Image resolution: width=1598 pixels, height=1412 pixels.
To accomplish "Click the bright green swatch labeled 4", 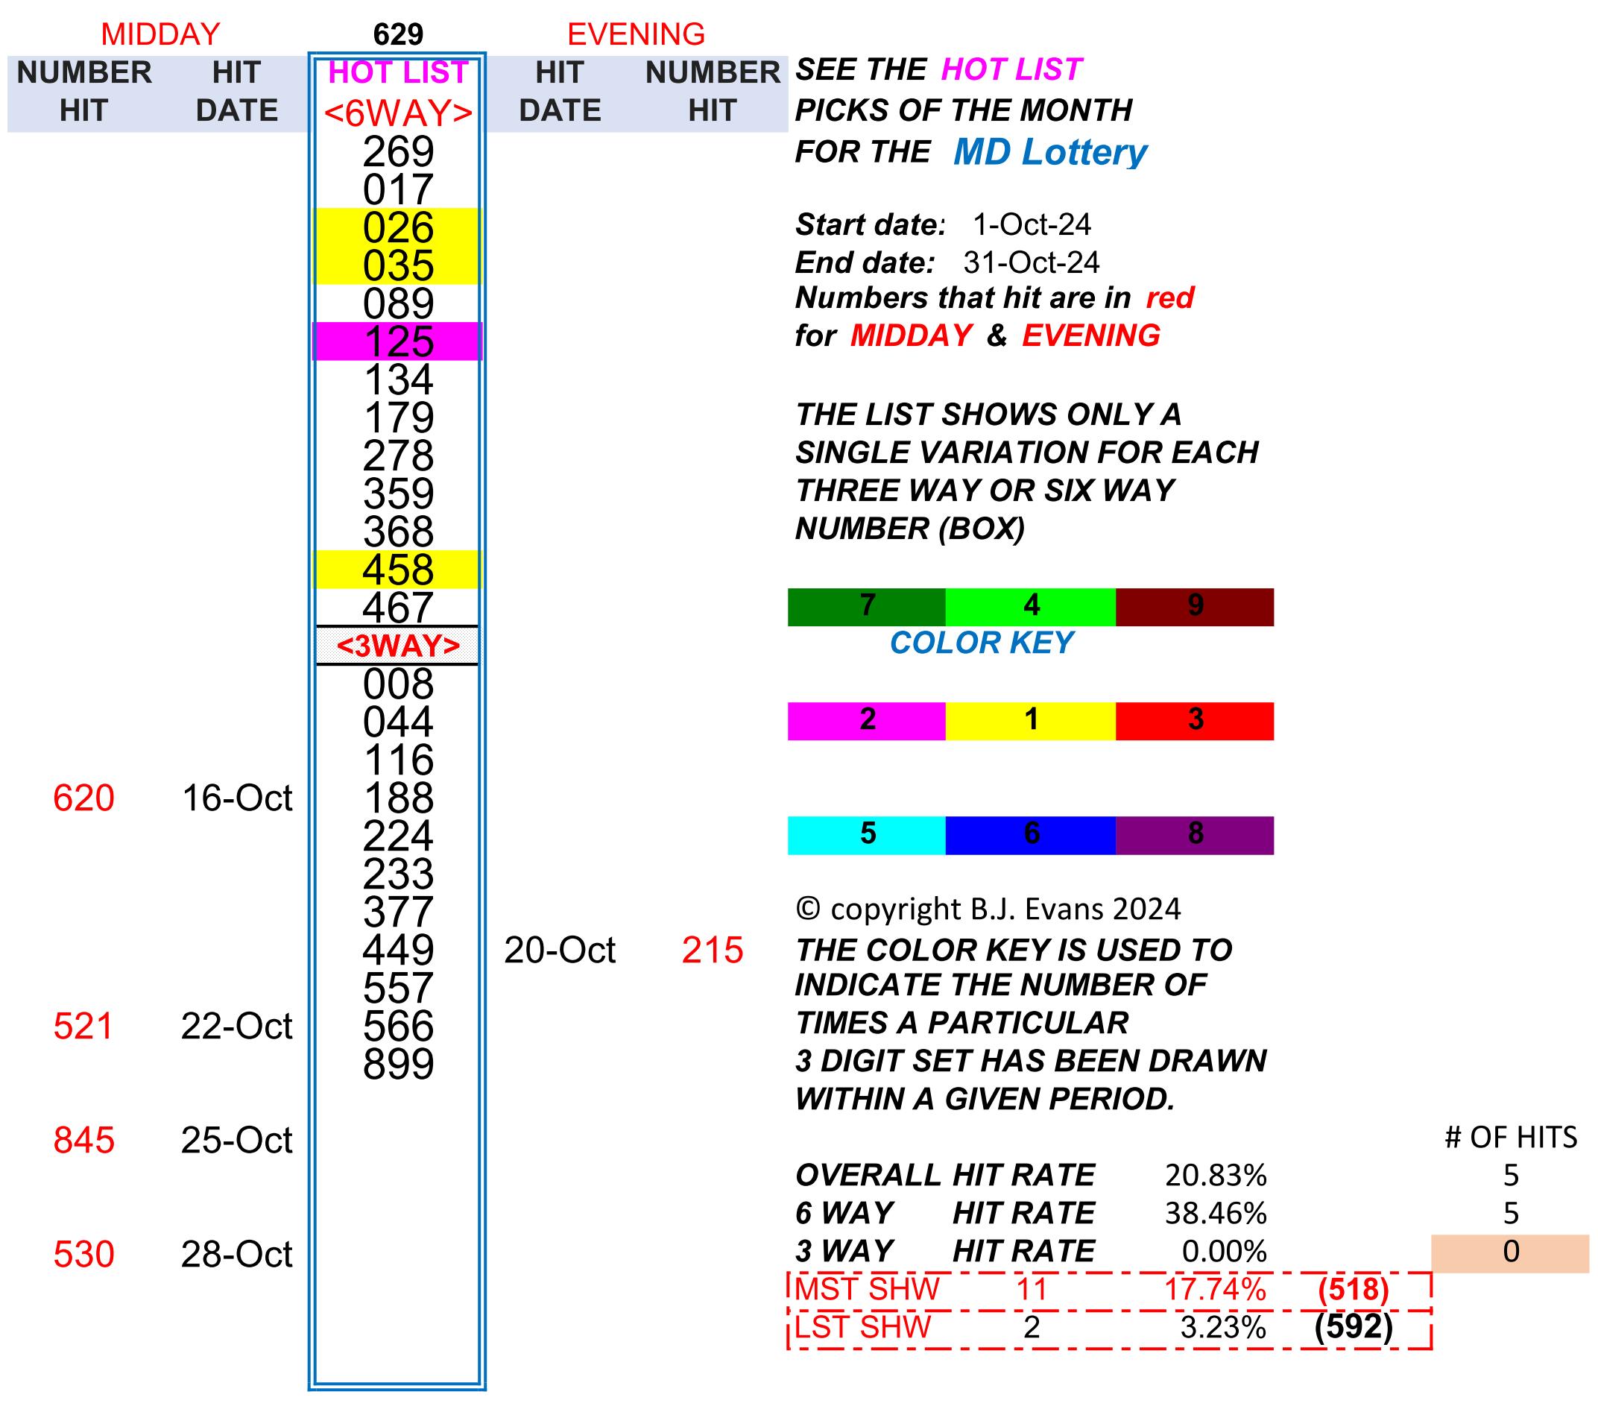I will 1030,607.
